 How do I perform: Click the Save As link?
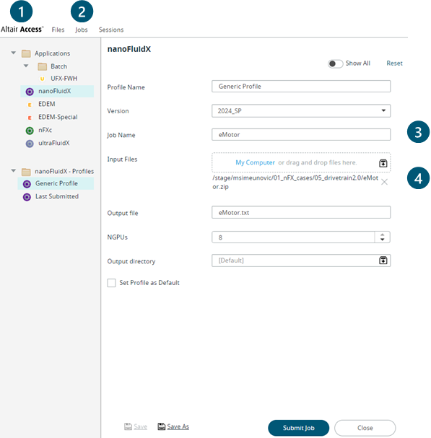(178, 426)
